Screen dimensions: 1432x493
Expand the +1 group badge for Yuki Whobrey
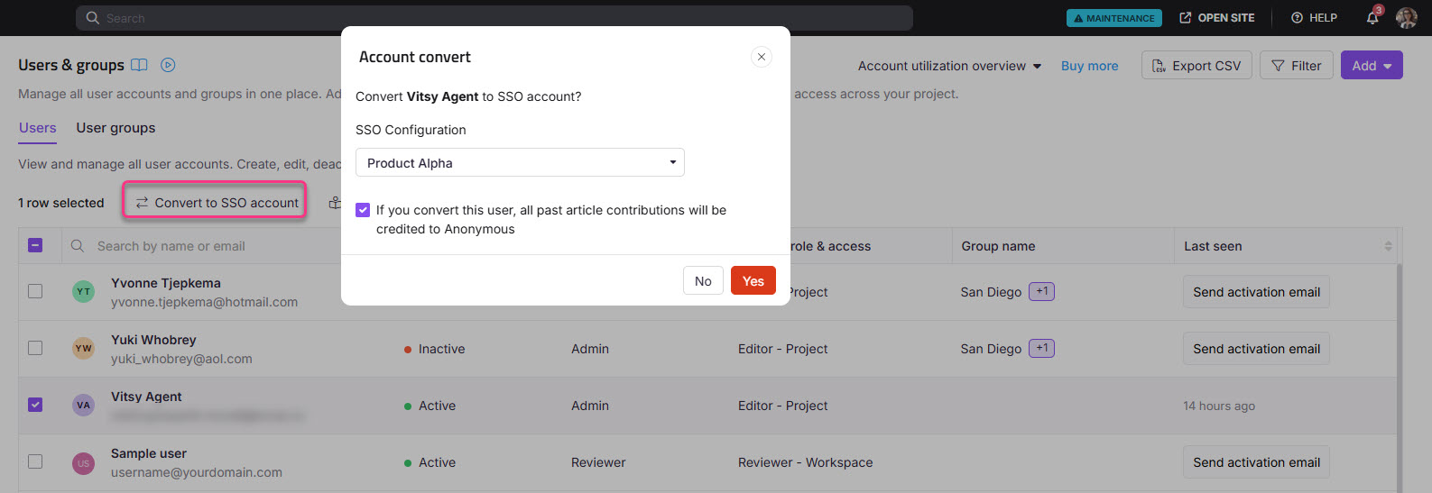tap(1041, 348)
